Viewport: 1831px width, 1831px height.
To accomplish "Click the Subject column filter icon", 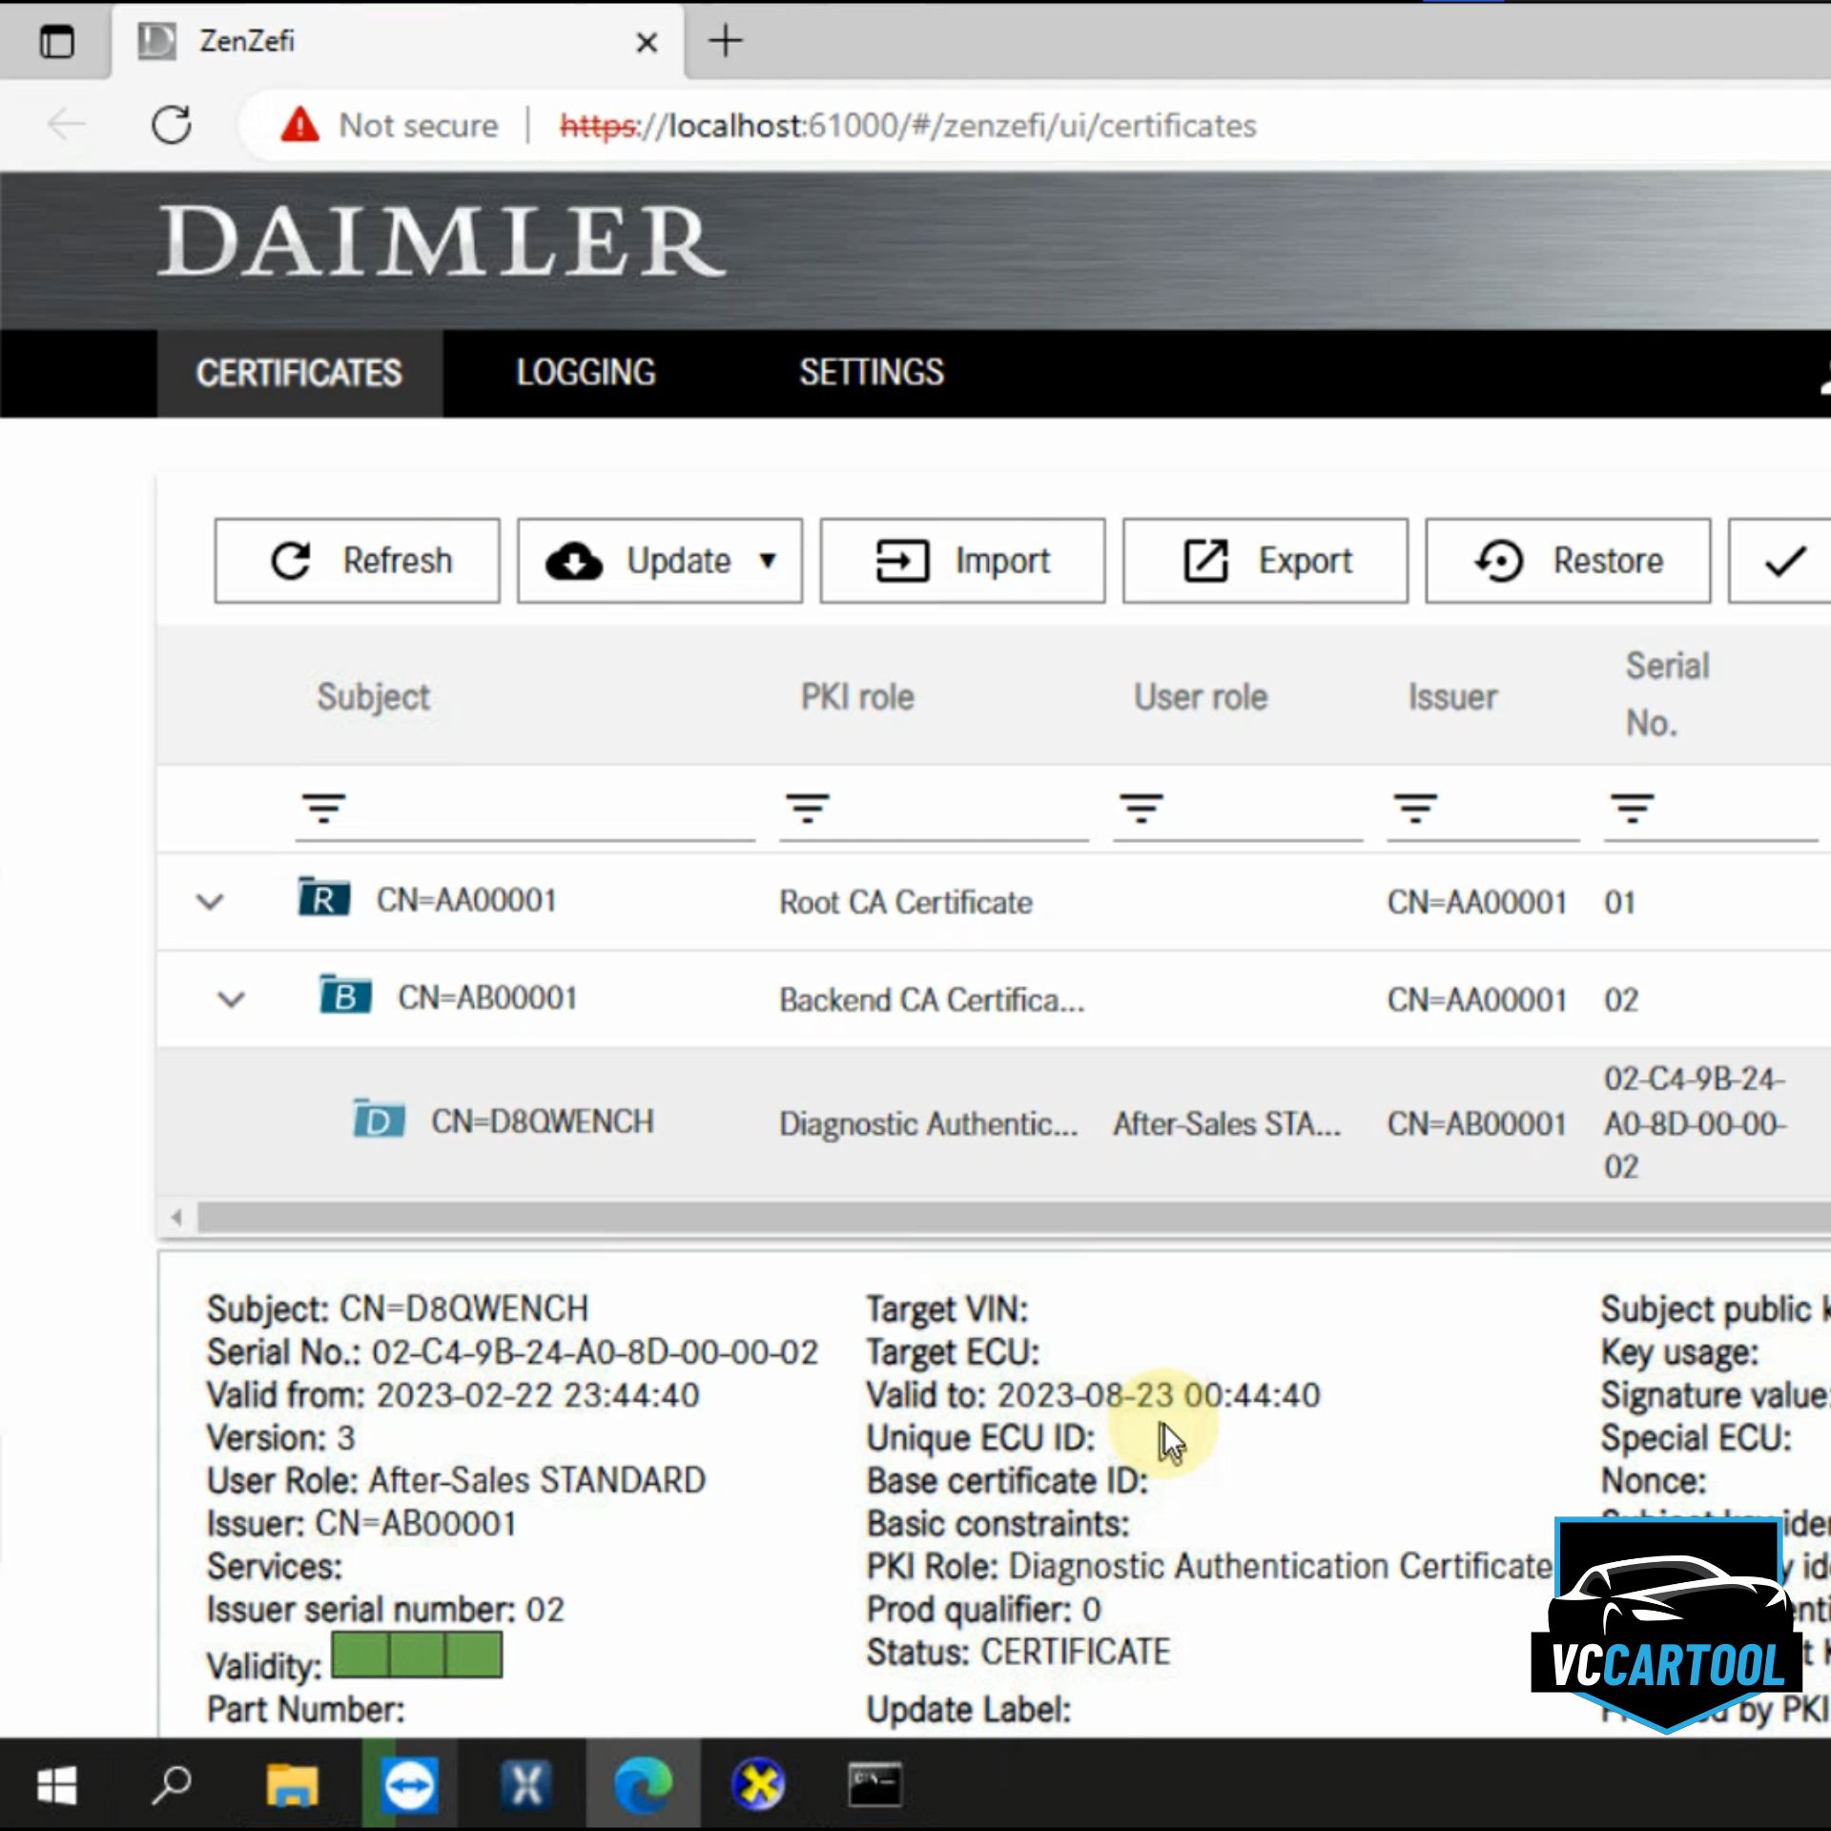I will click(x=323, y=809).
